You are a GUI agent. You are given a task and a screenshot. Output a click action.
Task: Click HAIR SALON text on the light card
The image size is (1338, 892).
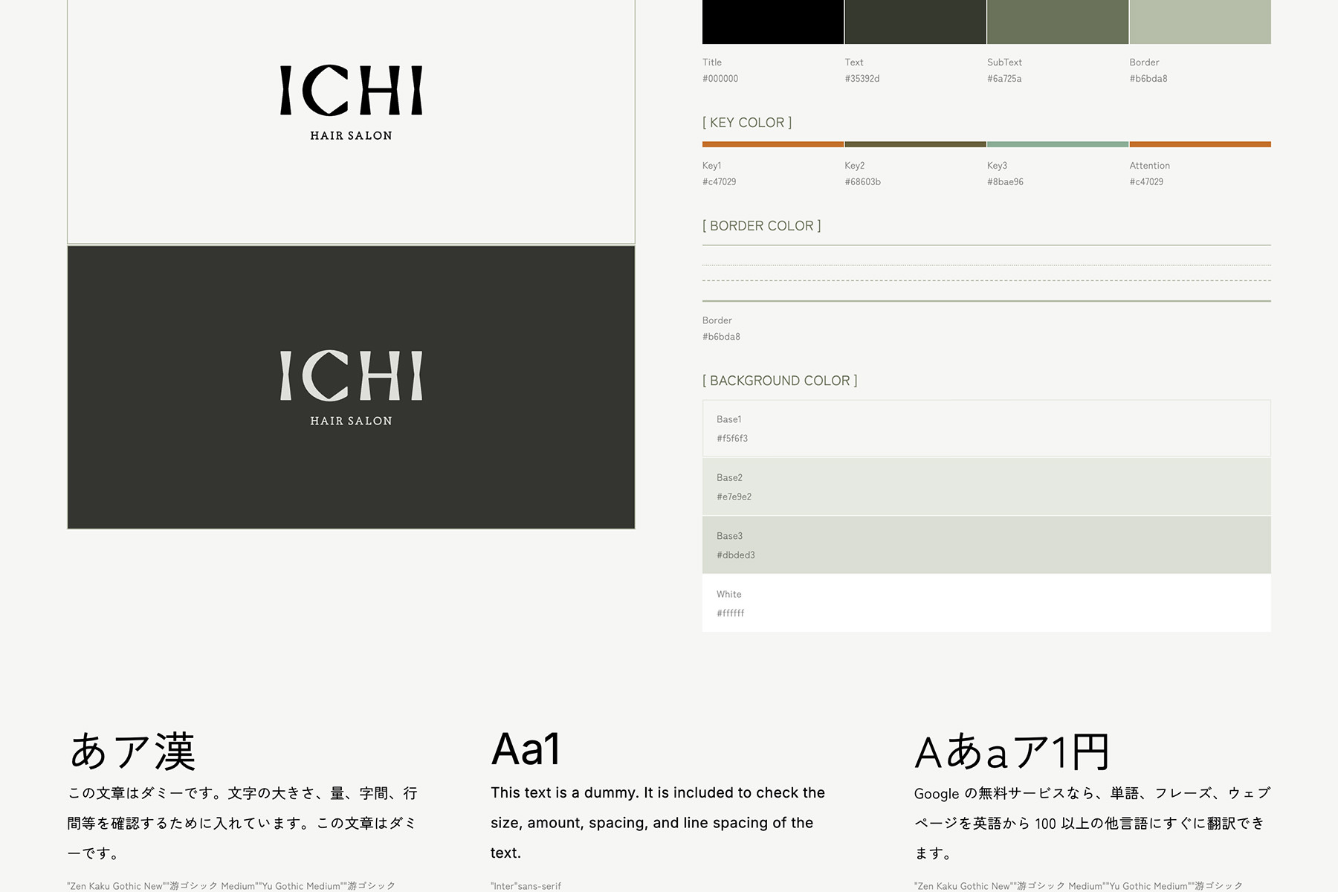click(x=351, y=135)
